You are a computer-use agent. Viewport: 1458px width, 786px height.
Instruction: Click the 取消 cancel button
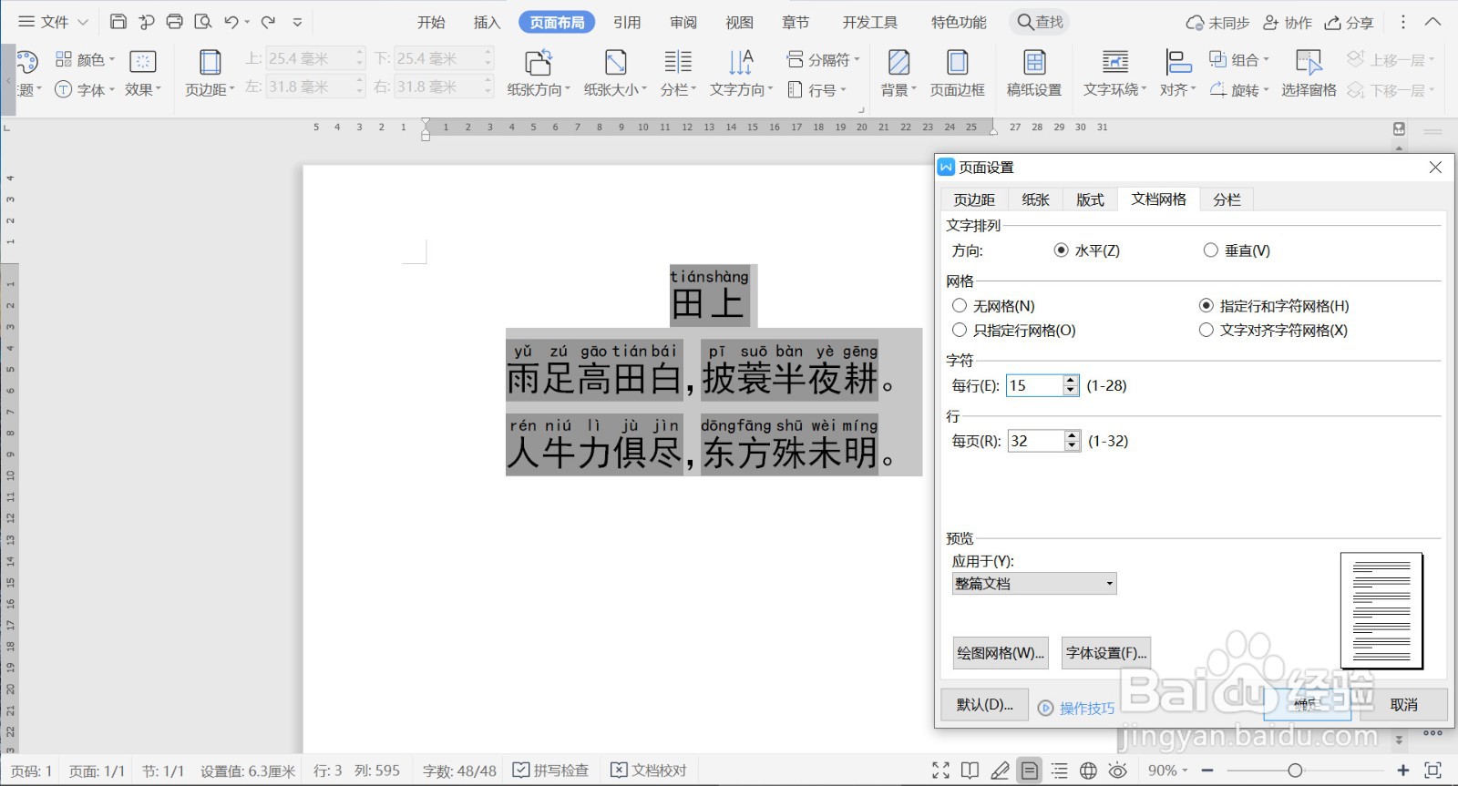coord(1403,705)
